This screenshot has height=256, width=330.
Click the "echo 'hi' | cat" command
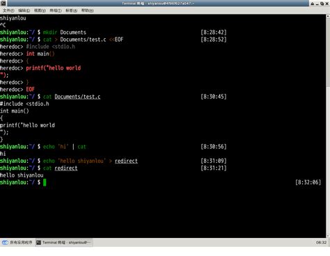pos(65,147)
